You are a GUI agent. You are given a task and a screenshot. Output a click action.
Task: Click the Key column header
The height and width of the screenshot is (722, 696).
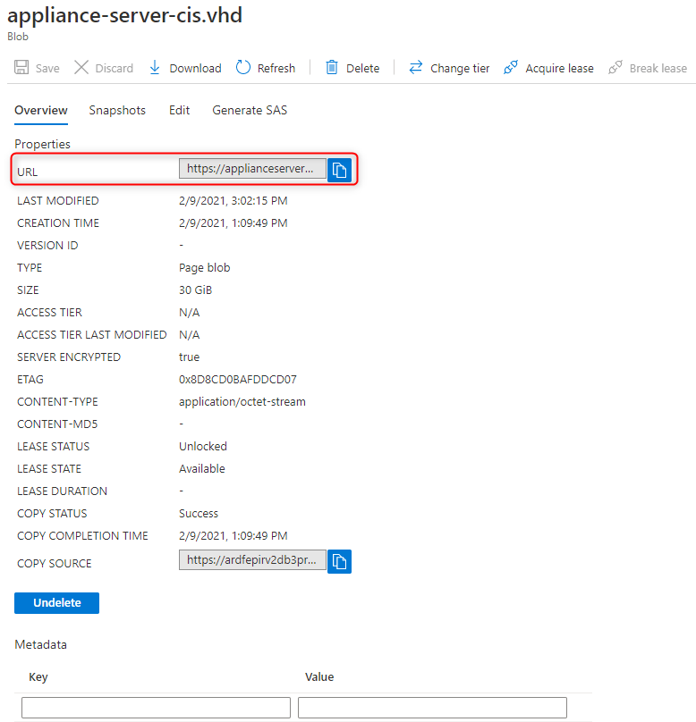[38, 677]
